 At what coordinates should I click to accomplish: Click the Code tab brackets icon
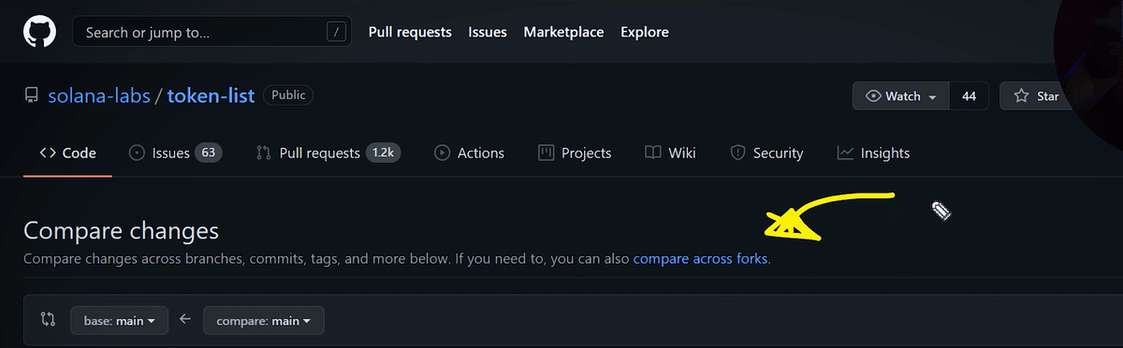pyautogui.click(x=47, y=152)
